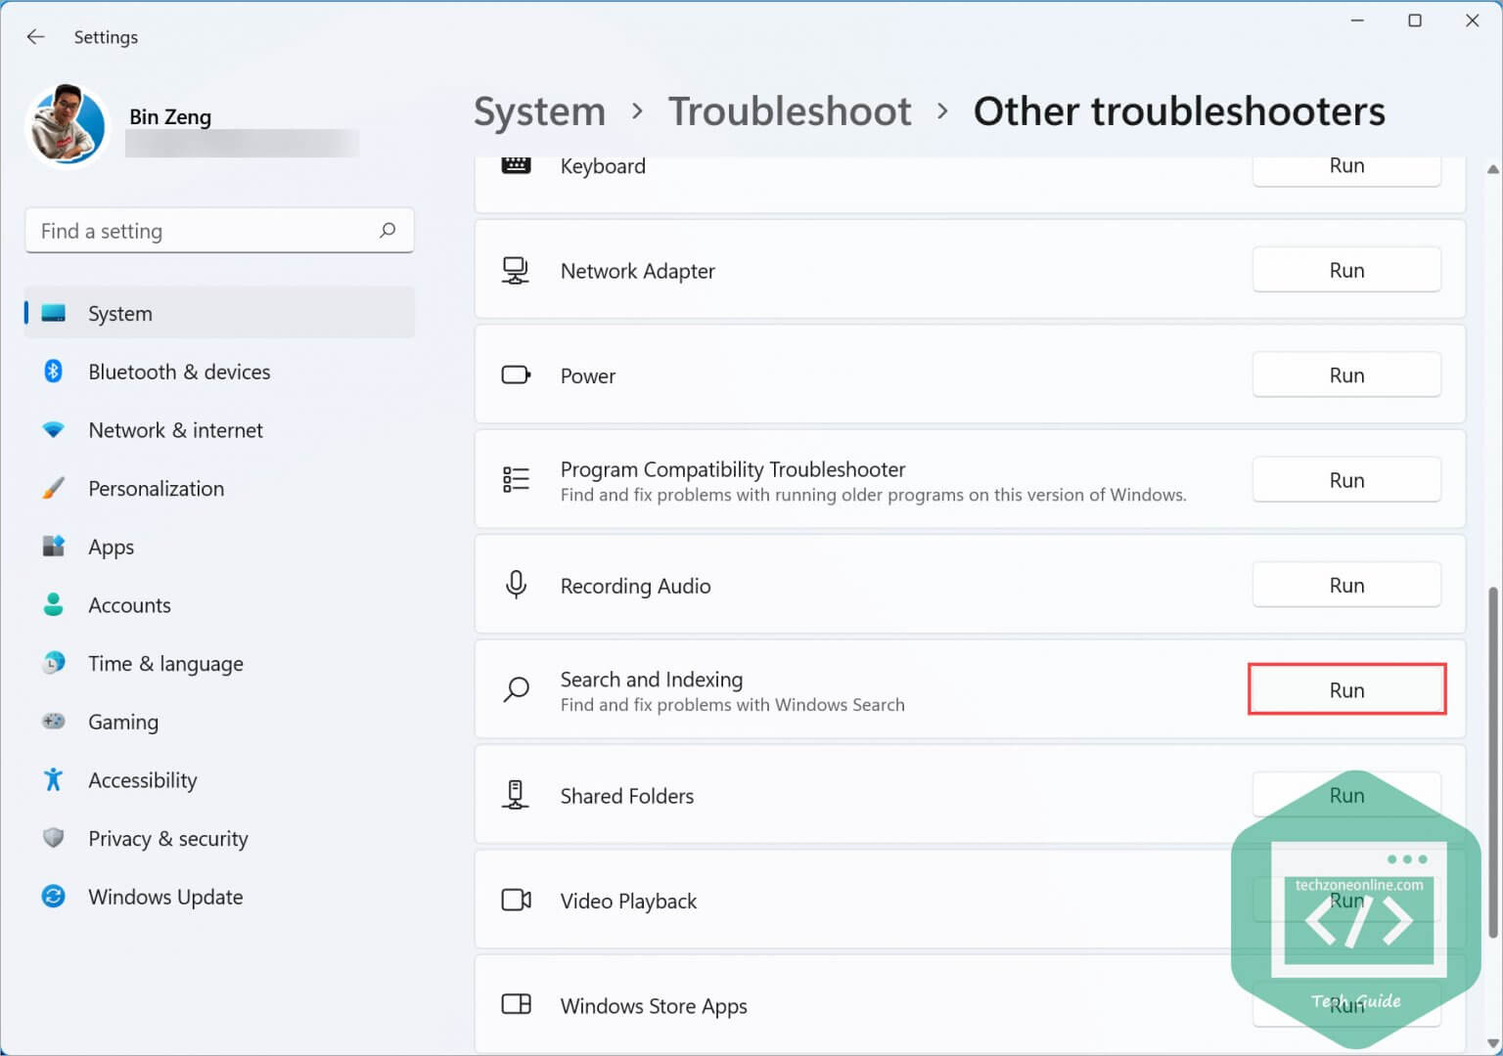1503x1056 pixels.
Task: Click the back arrow in Settings
Action: click(x=36, y=37)
